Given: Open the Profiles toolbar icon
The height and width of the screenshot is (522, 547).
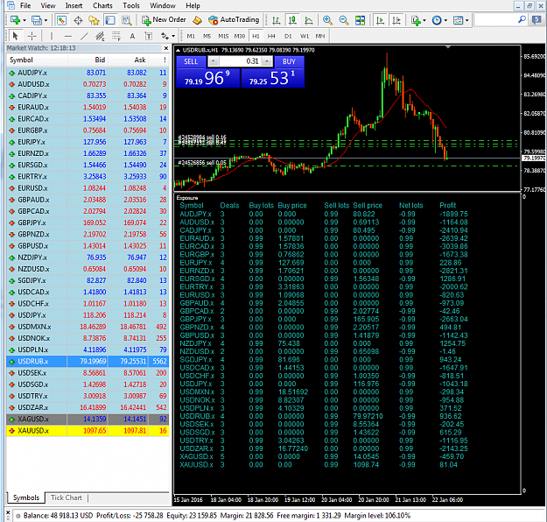Looking at the screenshot, I should pos(36,20).
